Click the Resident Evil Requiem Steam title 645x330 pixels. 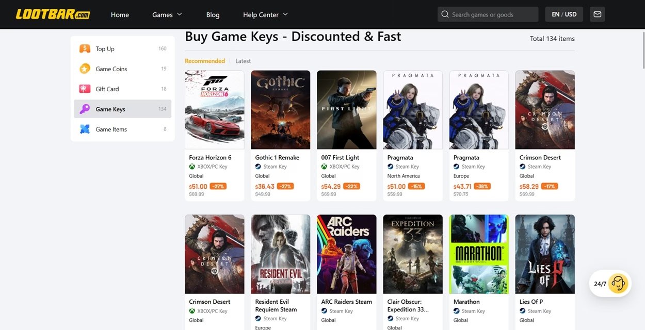point(276,306)
